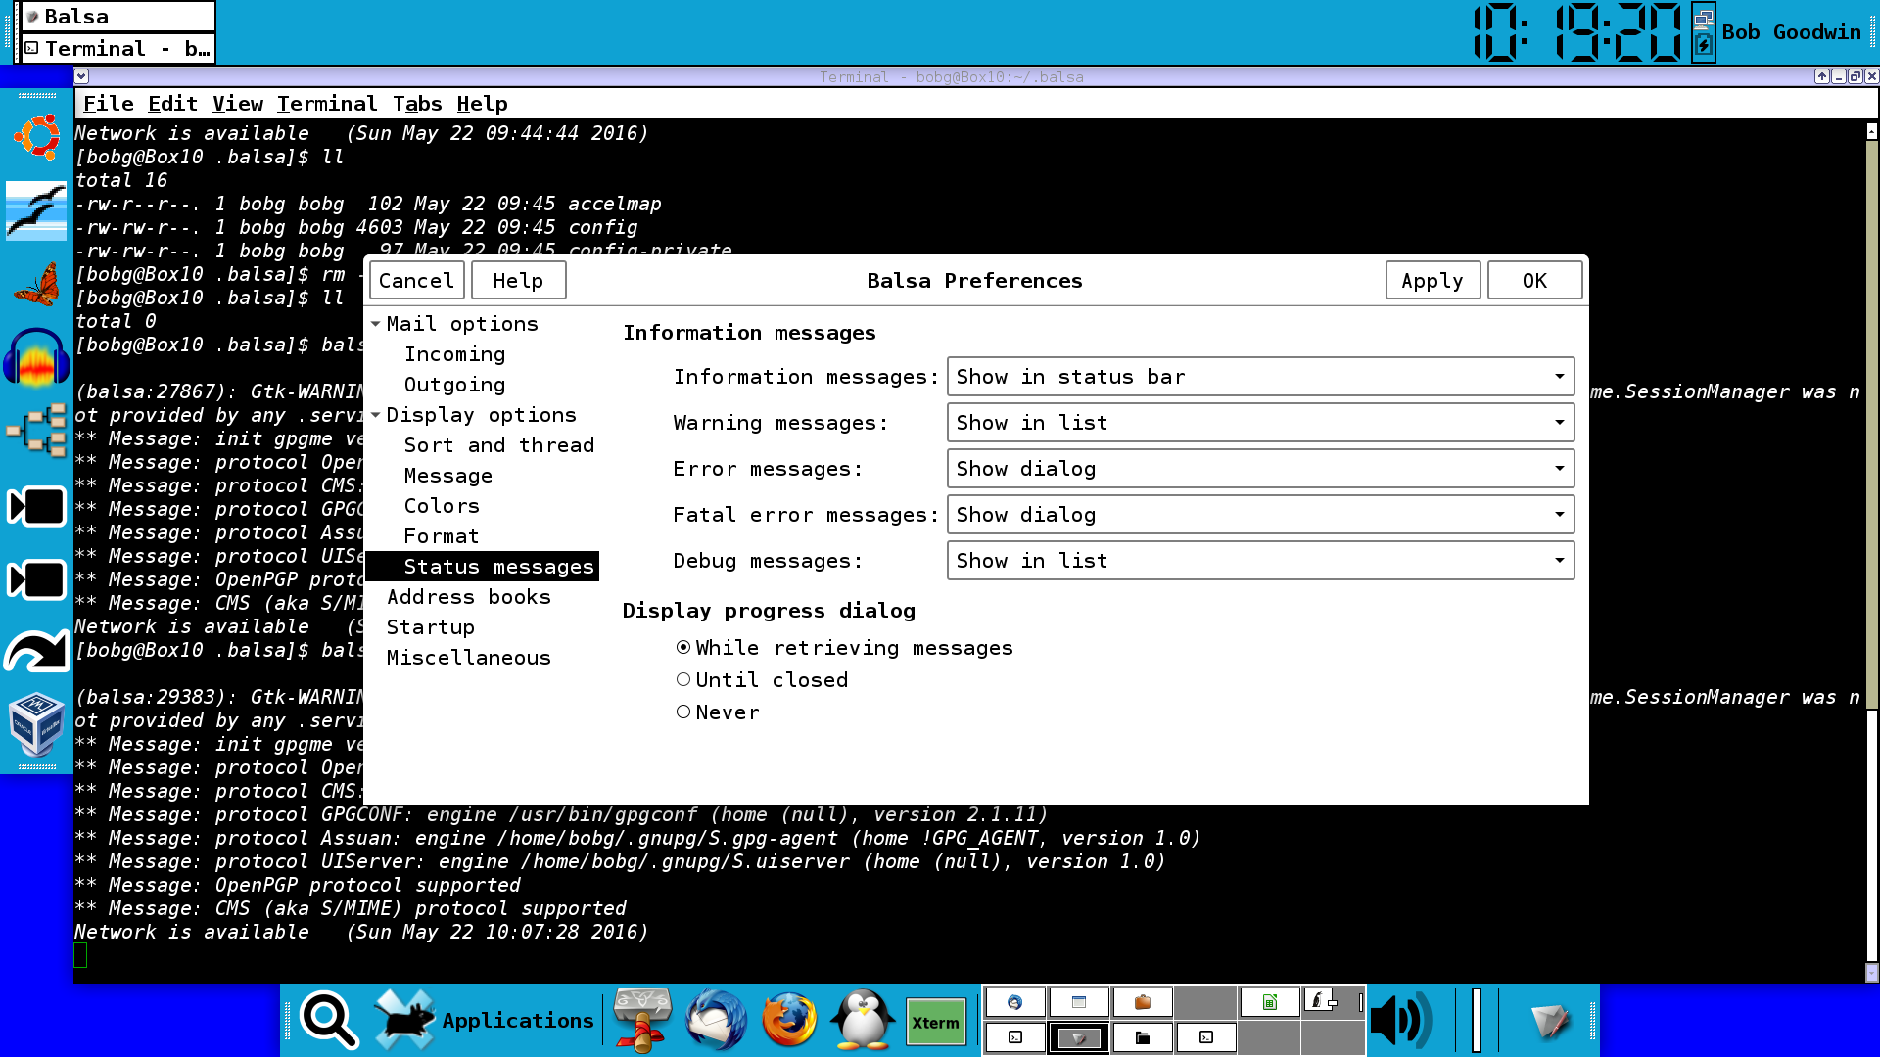The height and width of the screenshot is (1057, 1880).
Task: Click Help button in Balsa Preferences
Action: (518, 281)
